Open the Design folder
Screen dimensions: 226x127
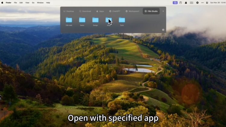click(x=95, y=20)
